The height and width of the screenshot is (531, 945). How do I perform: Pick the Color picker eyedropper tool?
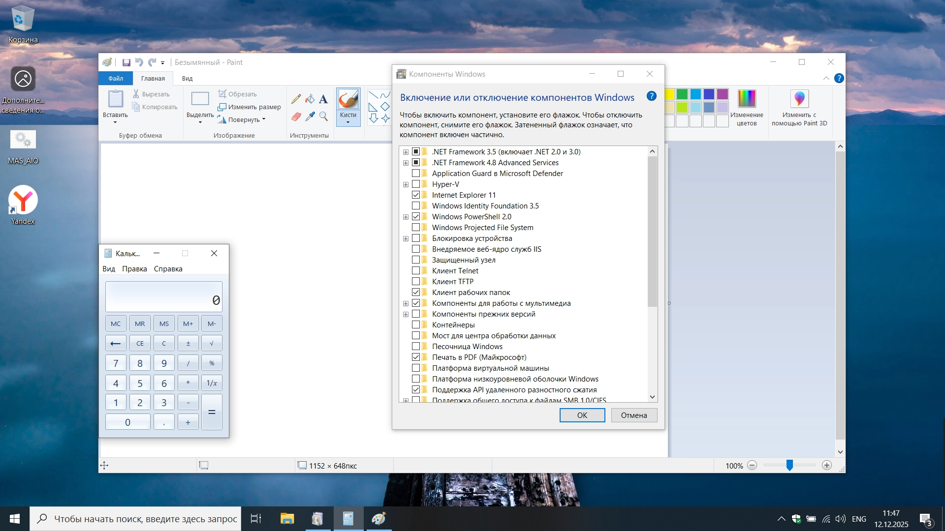tap(310, 117)
